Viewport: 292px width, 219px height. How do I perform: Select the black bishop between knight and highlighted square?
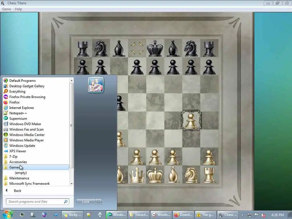tap(119, 48)
